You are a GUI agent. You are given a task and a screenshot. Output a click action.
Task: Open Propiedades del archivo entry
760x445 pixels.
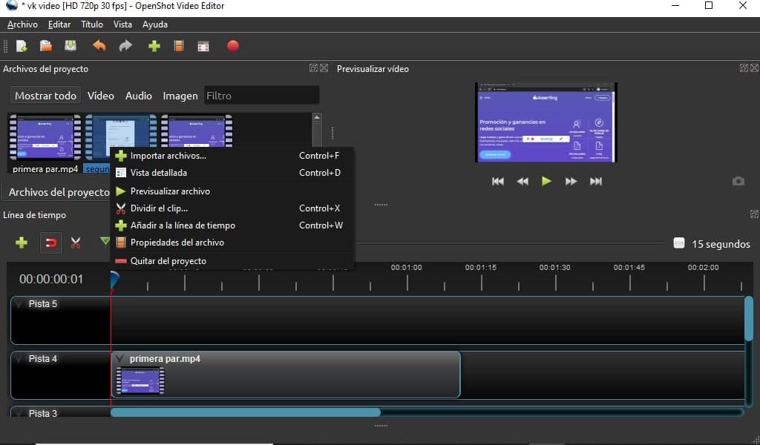232,242
